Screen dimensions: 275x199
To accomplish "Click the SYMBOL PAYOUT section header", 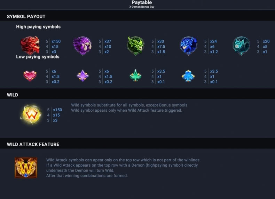I will (x=26, y=16).
